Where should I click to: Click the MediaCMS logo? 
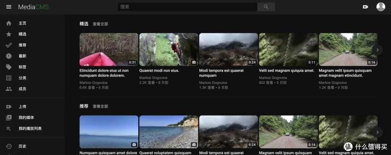(x=33, y=7)
